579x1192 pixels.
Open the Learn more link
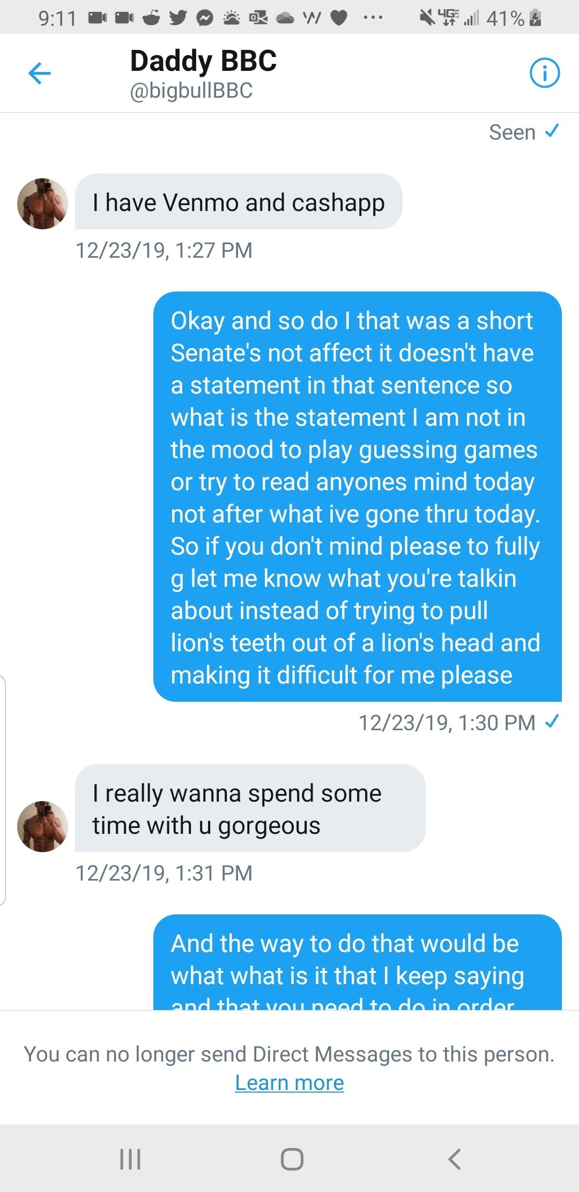click(289, 1083)
